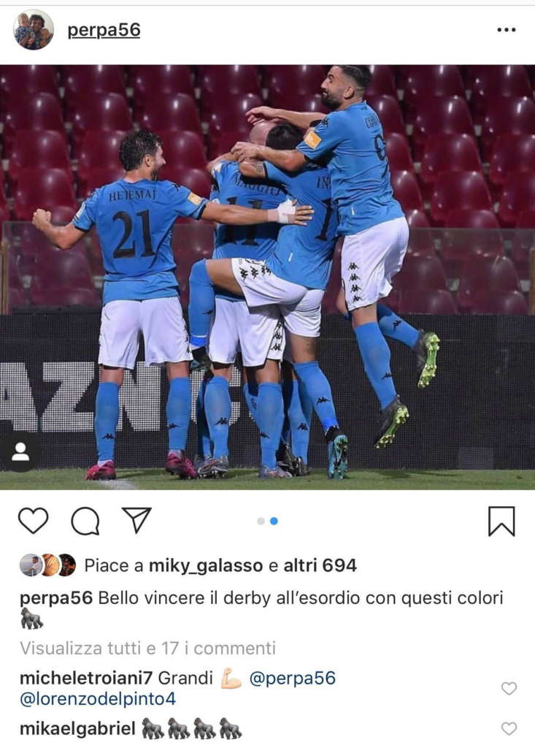View the altri 694 likes list

(320, 566)
